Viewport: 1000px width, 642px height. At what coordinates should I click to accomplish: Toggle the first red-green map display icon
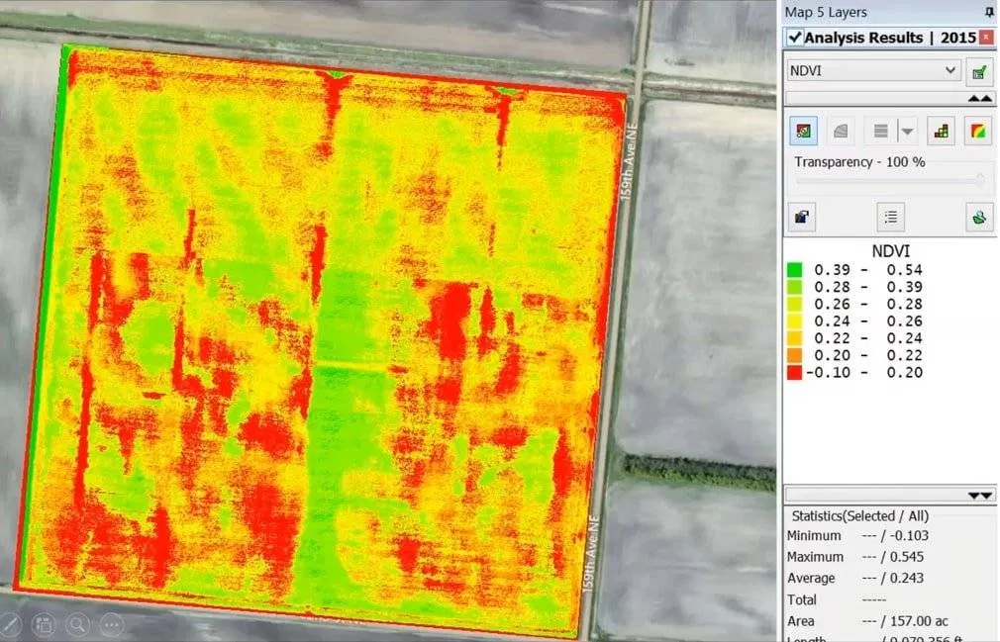[803, 131]
